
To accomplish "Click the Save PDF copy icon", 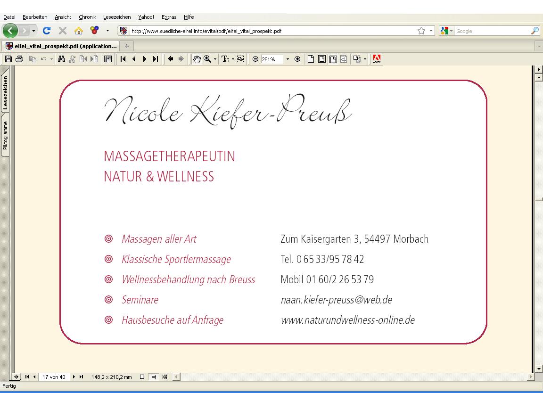I will tap(8, 59).
